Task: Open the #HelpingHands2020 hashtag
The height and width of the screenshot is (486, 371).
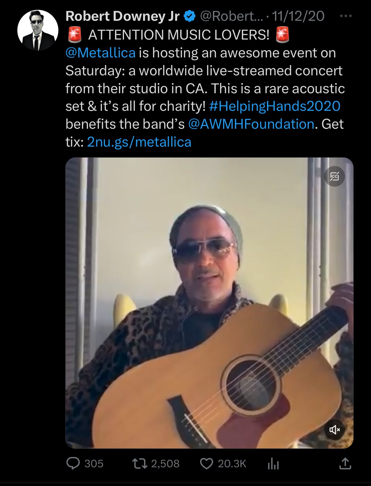Action: coord(274,106)
